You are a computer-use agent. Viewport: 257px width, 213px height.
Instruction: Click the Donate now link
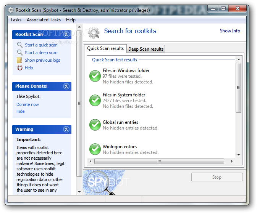pyautogui.click(x=27, y=104)
